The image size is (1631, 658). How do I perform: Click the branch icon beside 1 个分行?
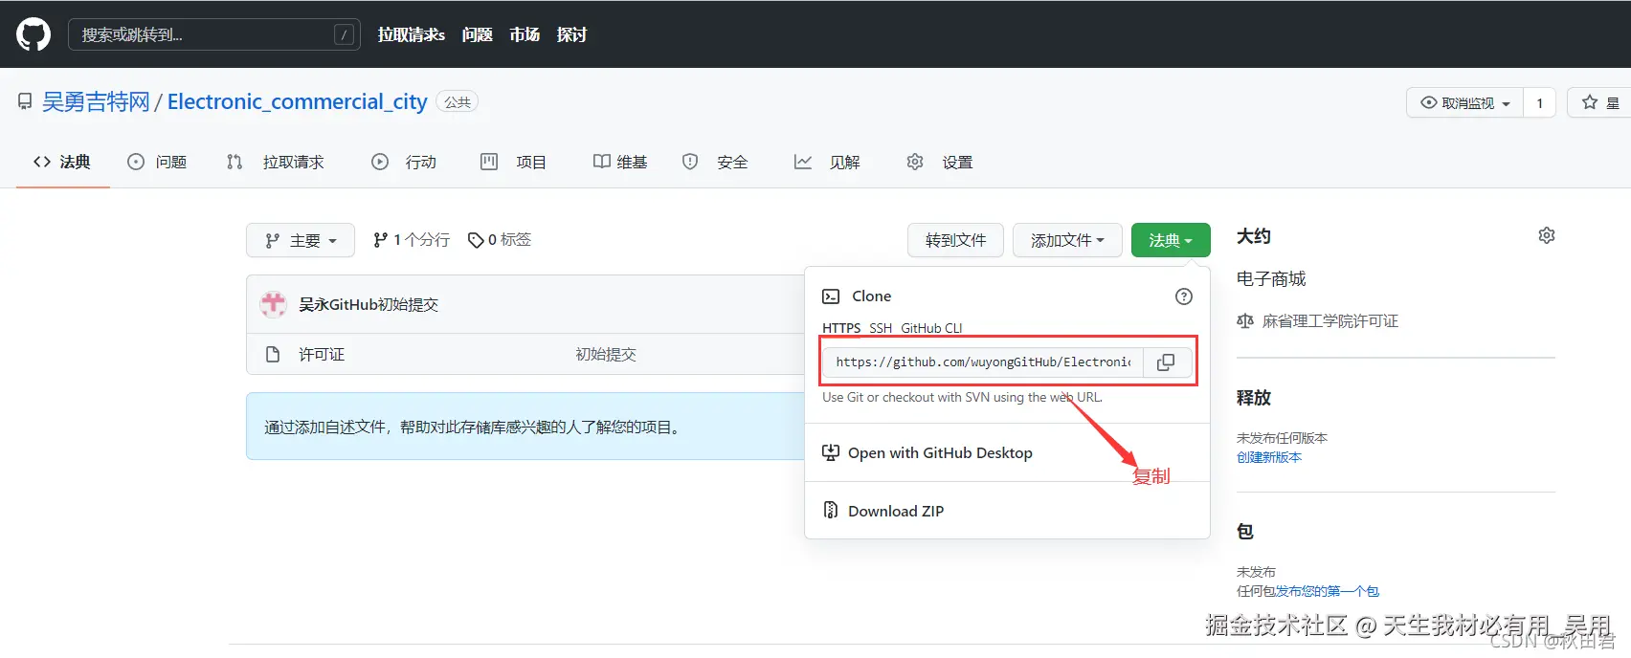(x=381, y=240)
